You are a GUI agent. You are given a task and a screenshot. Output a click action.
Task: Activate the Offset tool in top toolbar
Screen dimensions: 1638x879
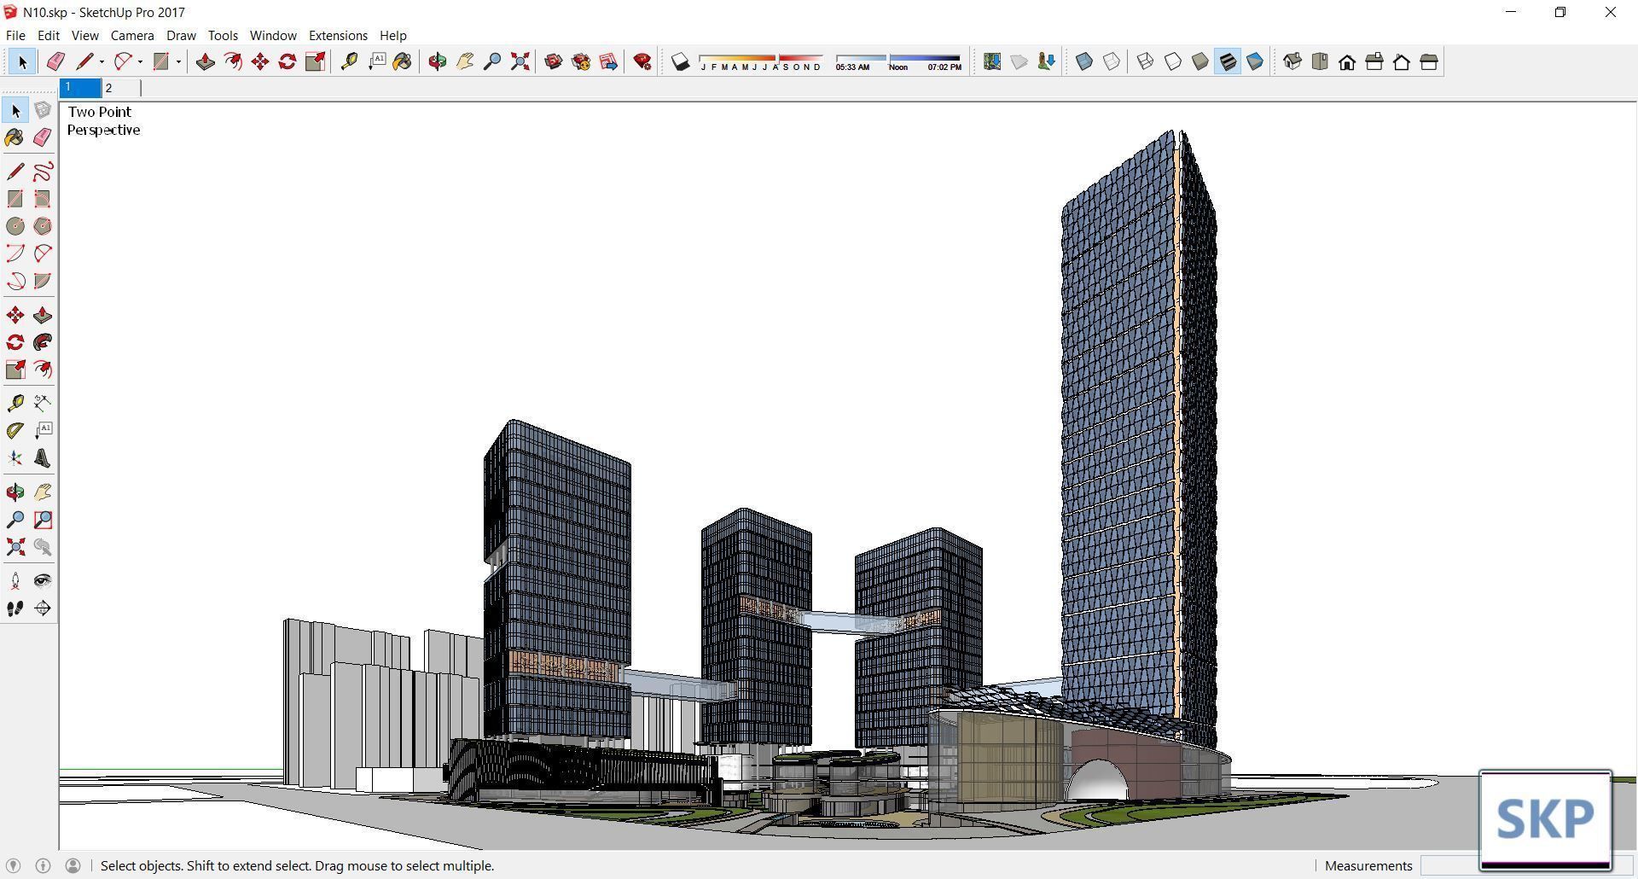[232, 61]
